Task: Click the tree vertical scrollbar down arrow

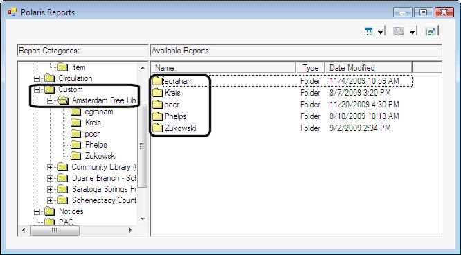Action: click(143, 219)
